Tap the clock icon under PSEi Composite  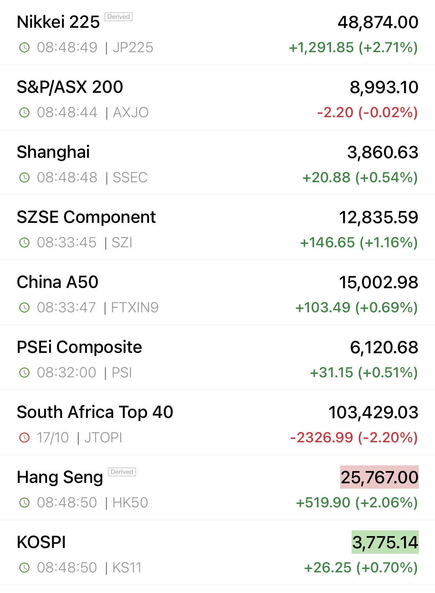(x=24, y=373)
